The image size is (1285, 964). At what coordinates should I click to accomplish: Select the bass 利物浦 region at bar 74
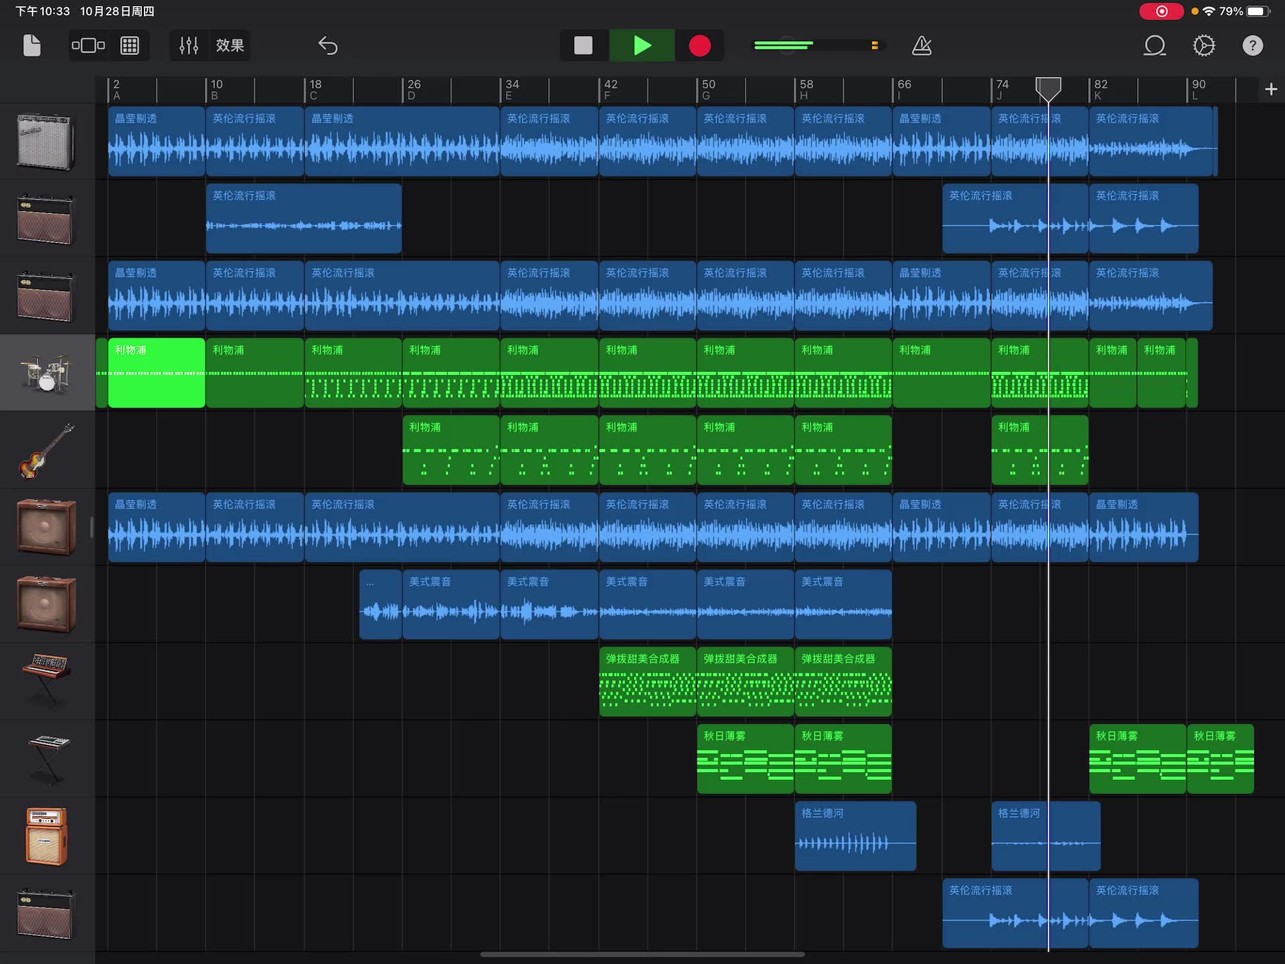click(1039, 450)
